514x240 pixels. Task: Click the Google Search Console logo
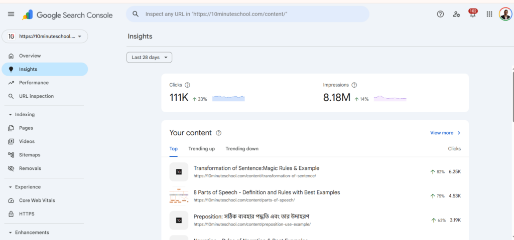pos(67,15)
